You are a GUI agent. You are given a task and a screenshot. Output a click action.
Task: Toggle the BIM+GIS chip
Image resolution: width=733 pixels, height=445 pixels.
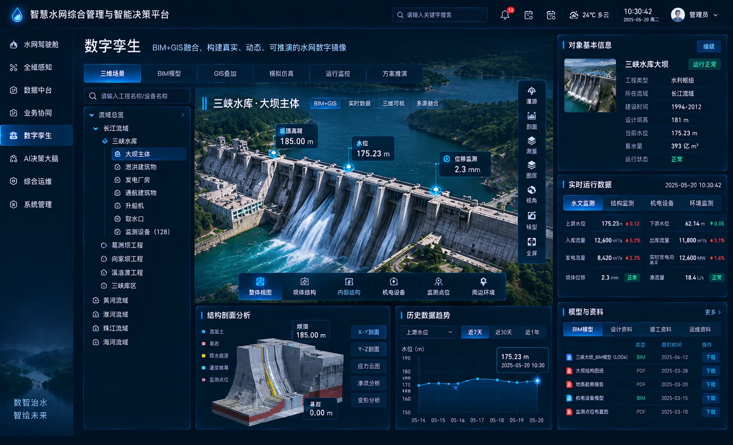coord(325,103)
